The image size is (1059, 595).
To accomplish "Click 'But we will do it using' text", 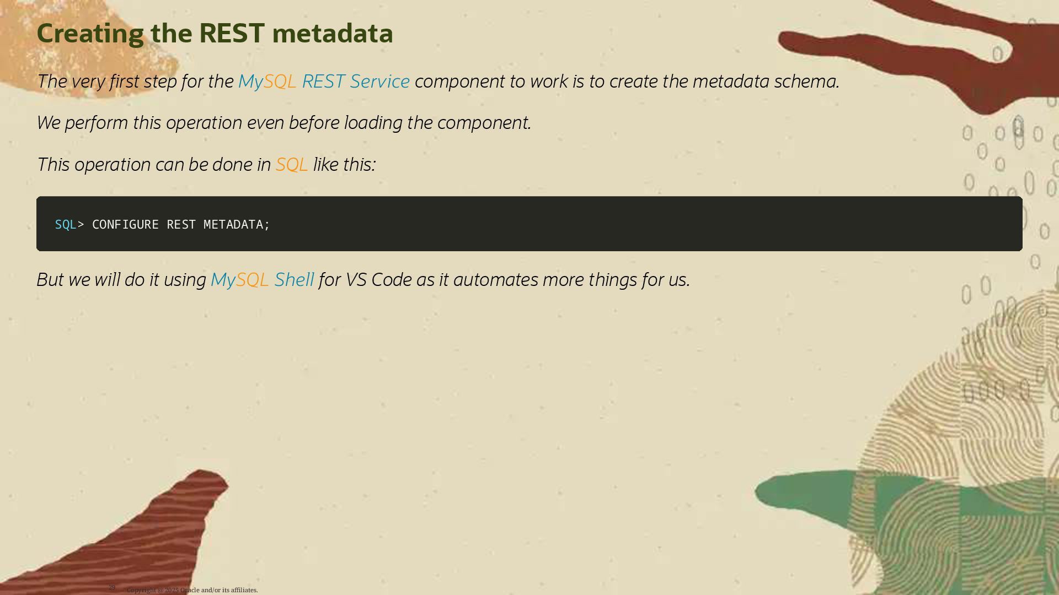I will click(x=121, y=280).
